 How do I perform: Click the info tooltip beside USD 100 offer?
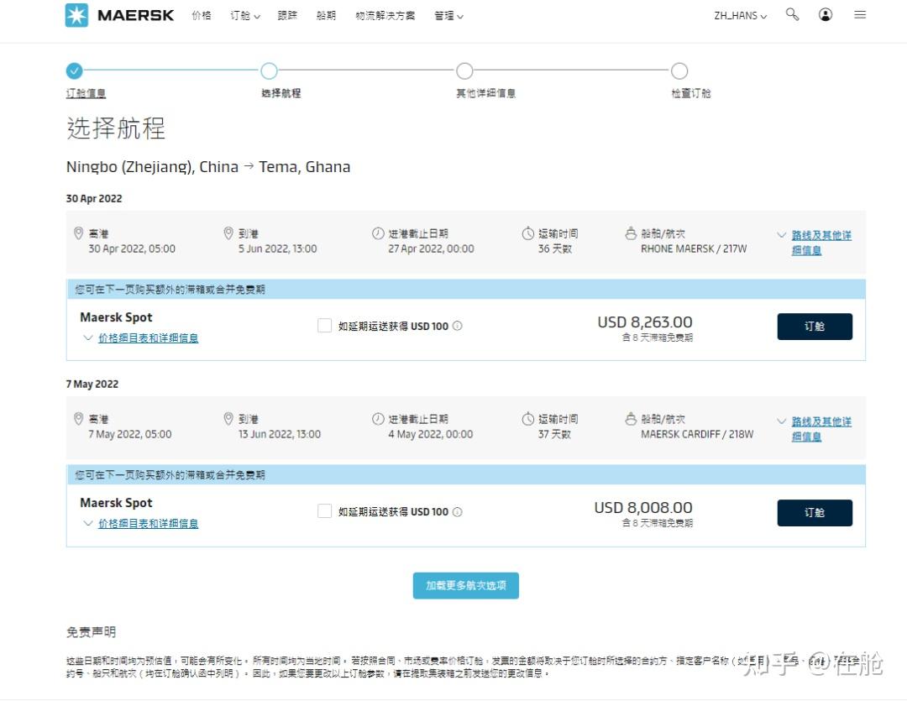pos(458,325)
